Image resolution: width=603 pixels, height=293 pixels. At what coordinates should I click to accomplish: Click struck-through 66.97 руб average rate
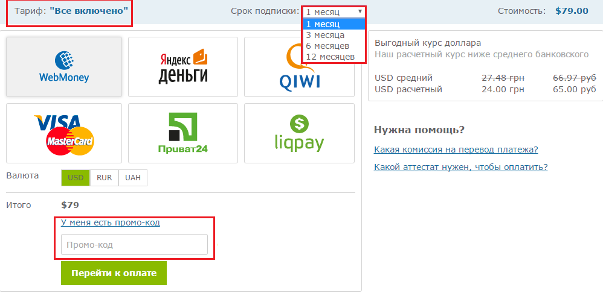click(575, 78)
